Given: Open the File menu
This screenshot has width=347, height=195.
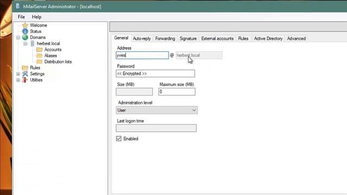Looking at the screenshot, I should 21,17.
